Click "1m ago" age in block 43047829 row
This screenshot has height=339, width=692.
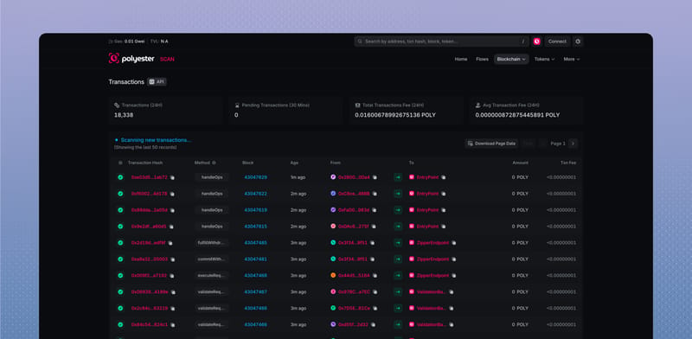[298, 177]
